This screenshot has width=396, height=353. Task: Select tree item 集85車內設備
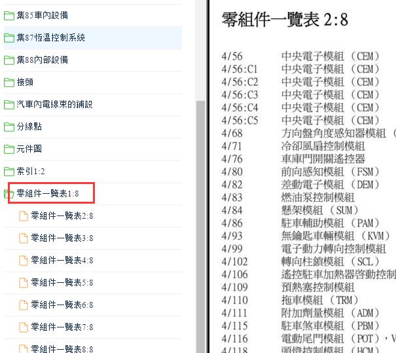coord(42,16)
